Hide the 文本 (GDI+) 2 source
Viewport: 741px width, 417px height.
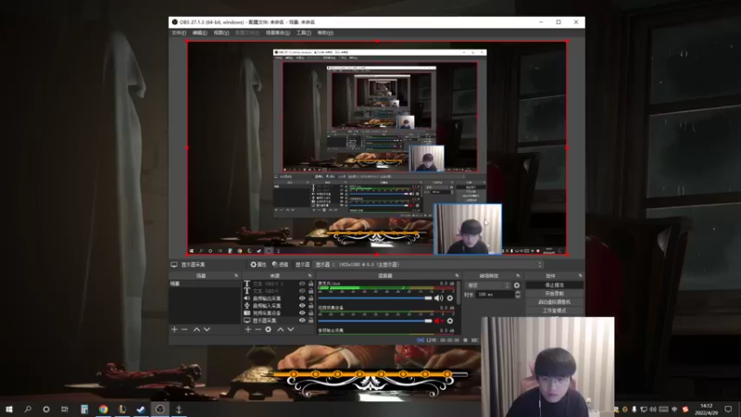tap(302, 284)
